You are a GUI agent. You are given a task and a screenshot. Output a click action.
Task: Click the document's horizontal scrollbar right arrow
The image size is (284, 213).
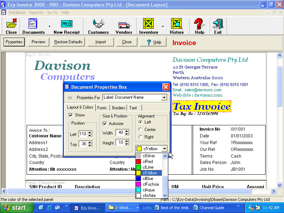pyautogui.click(x=273, y=191)
